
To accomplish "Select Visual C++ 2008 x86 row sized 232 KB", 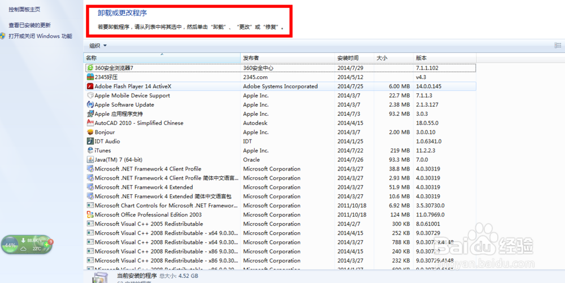I will [280, 260].
